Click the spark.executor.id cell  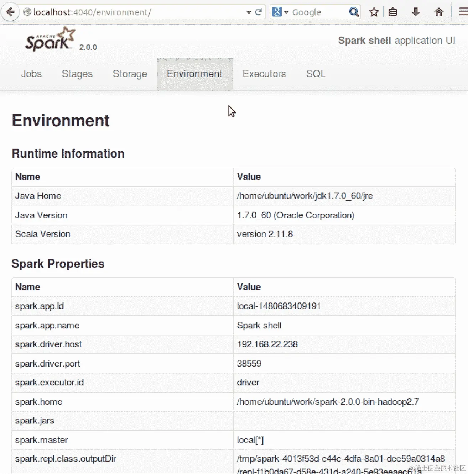point(123,383)
